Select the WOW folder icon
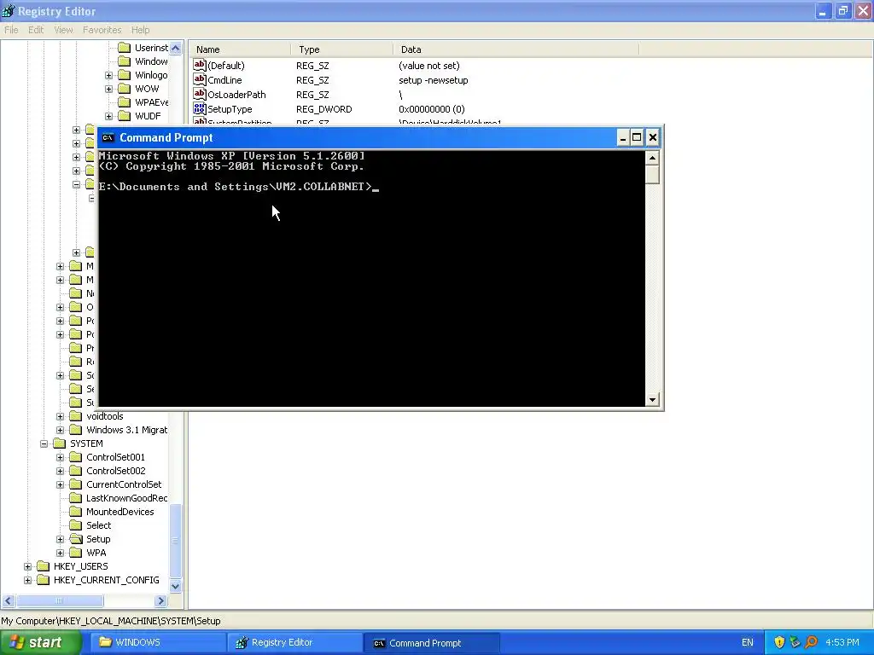The height and width of the screenshot is (655, 874). click(125, 89)
